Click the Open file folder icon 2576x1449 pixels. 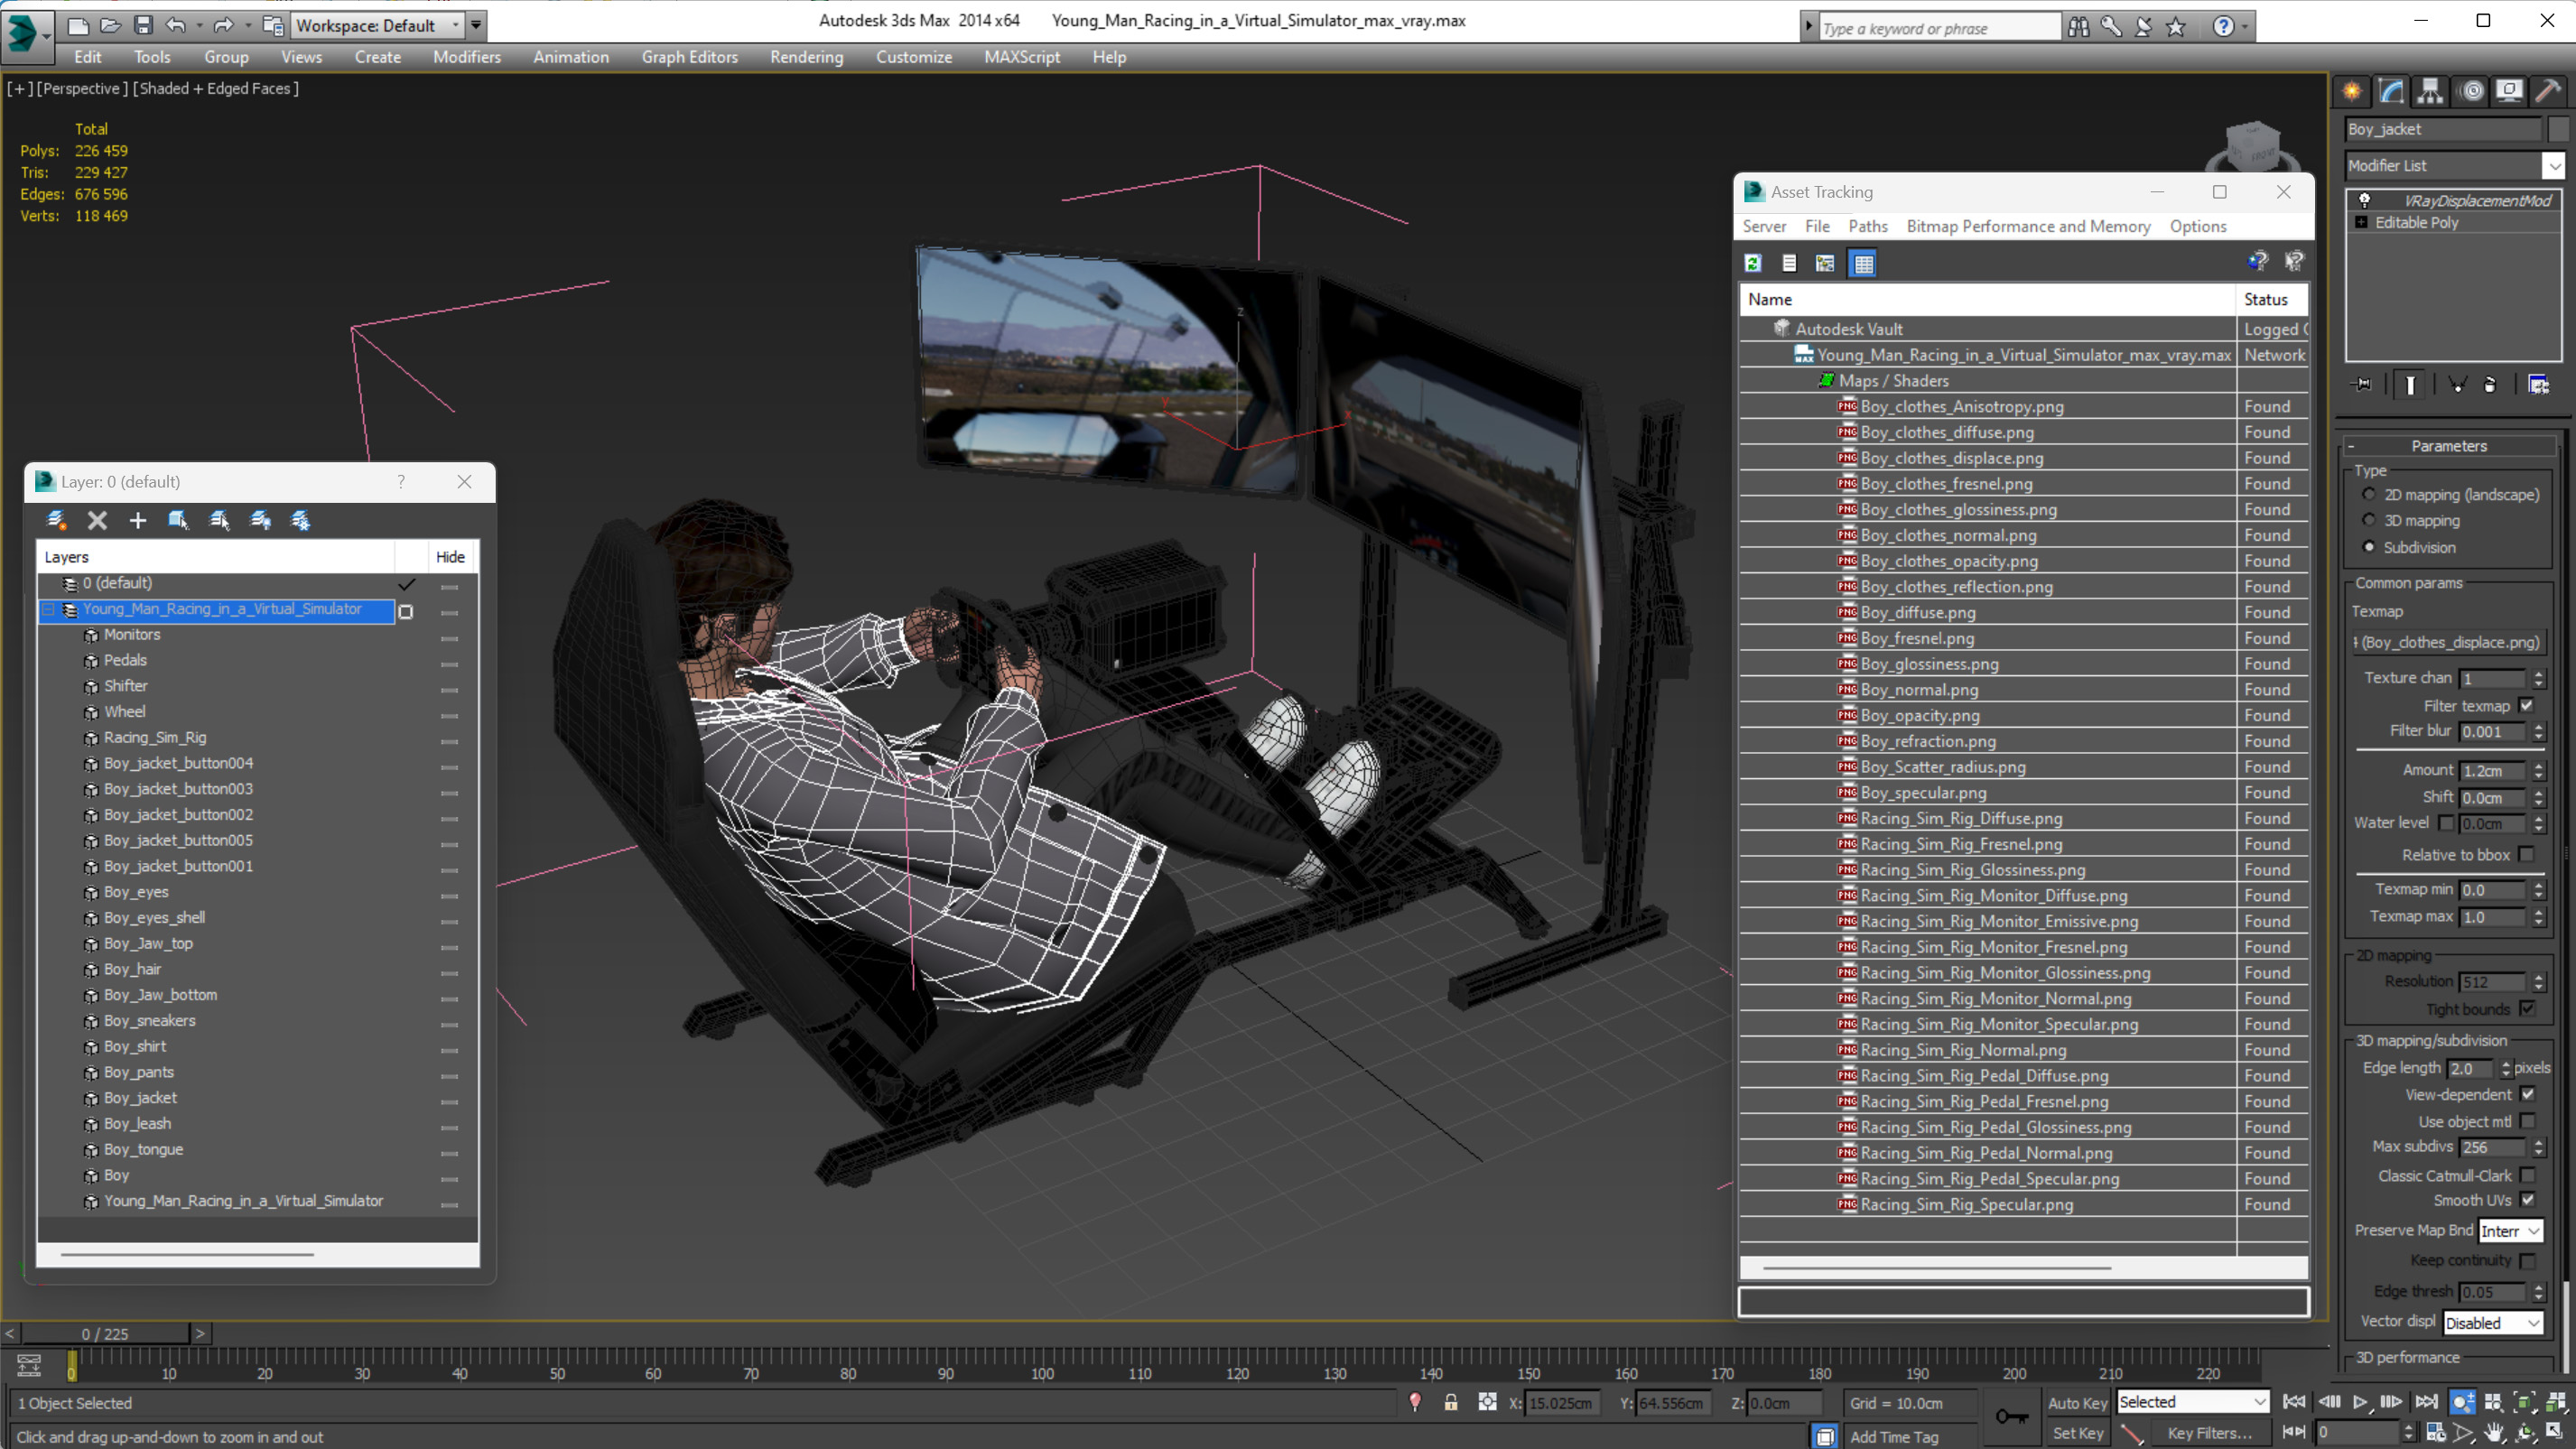click(x=110, y=25)
